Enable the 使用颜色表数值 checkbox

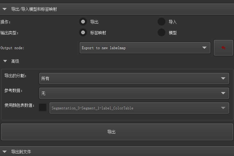[43, 107]
